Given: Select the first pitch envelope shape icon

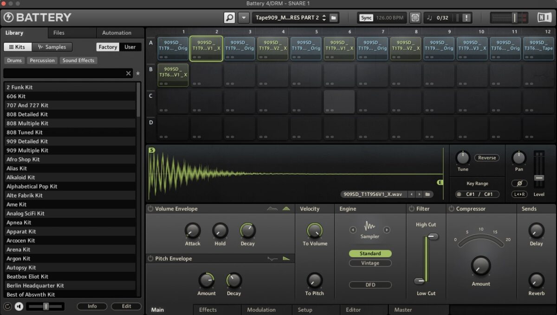Looking at the screenshot, I should point(272,258).
